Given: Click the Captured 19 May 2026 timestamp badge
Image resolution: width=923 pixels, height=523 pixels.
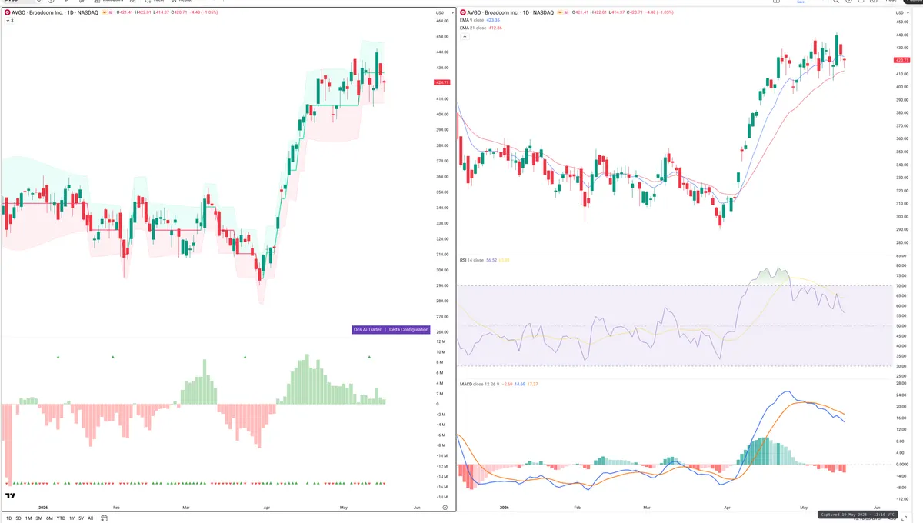Looking at the screenshot, I should 857,514.
